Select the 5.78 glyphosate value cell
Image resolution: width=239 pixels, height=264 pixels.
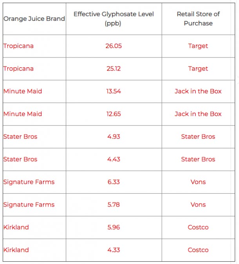point(114,205)
